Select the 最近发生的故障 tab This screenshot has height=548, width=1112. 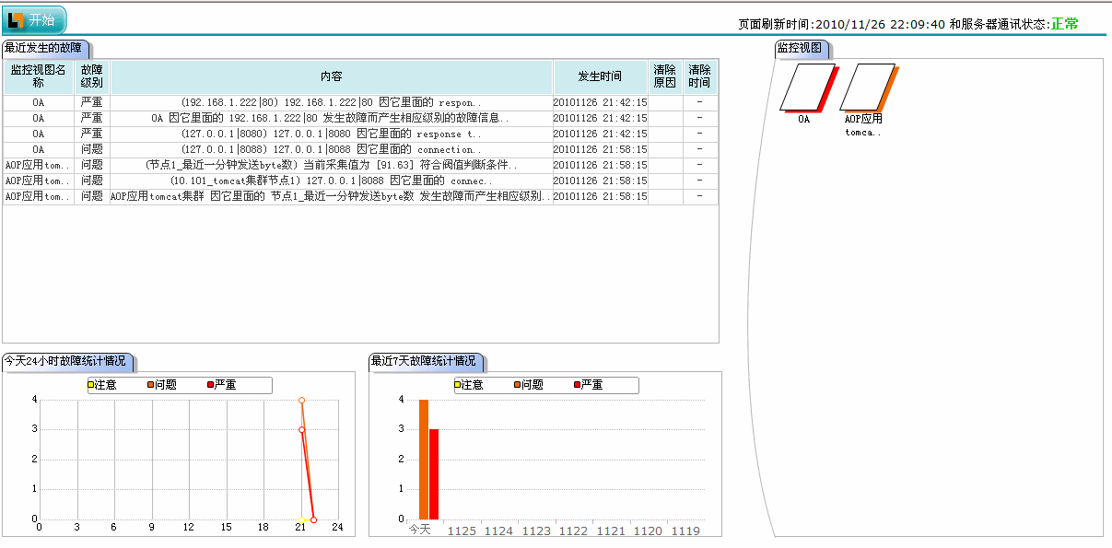pyautogui.click(x=44, y=48)
